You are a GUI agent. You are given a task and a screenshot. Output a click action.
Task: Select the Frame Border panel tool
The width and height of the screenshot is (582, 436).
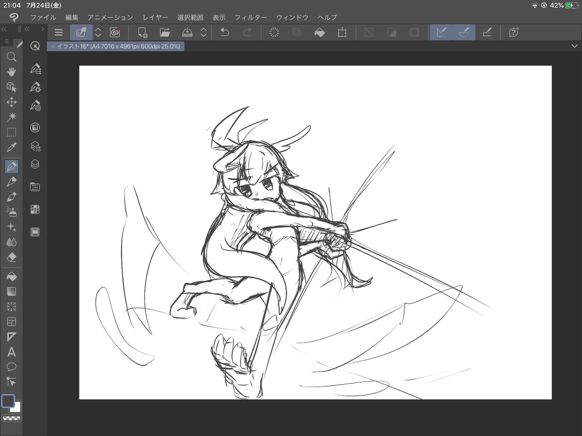coord(12,322)
